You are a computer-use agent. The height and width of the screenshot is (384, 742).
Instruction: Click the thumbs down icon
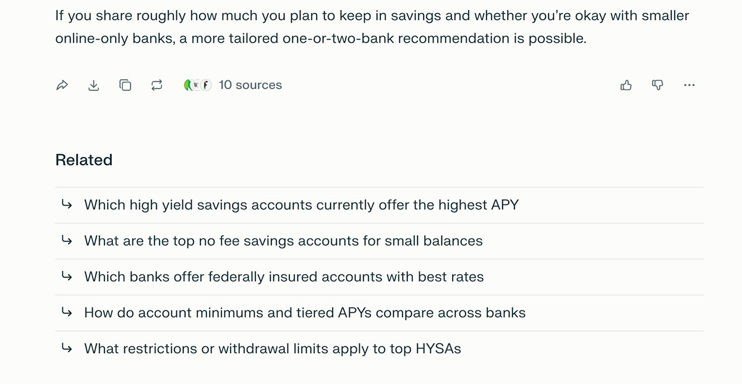[x=658, y=85]
